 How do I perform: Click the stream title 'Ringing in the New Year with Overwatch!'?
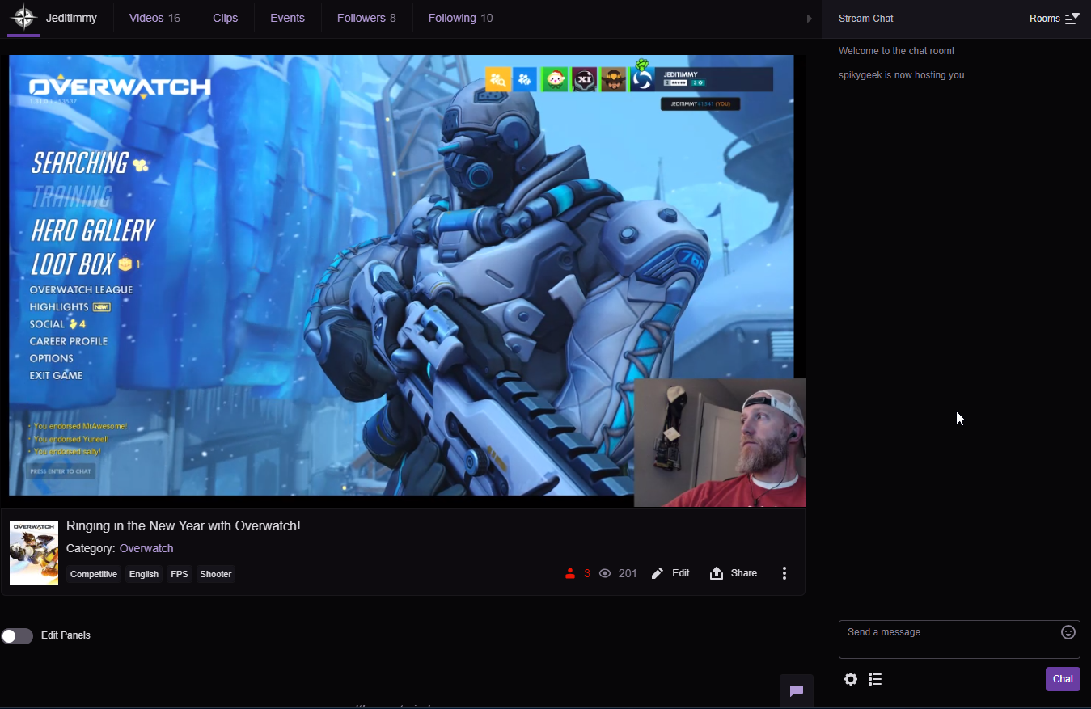tap(184, 525)
